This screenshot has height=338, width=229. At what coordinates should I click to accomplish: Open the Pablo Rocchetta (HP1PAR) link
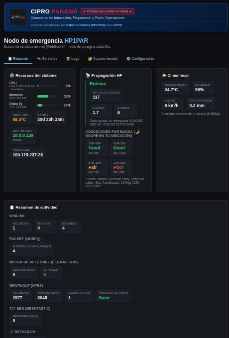coord(86,25)
